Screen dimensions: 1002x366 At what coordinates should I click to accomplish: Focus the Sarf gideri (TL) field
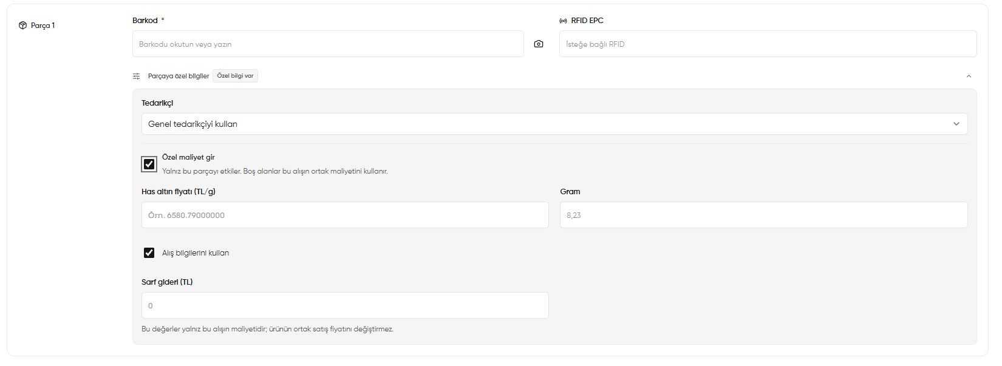coord(345,305)
